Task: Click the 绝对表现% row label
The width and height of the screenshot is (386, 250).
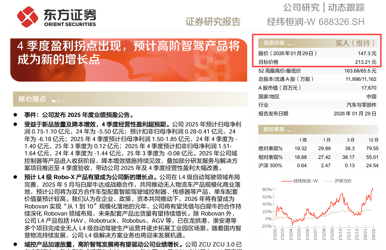Action: tap(270, 149)
